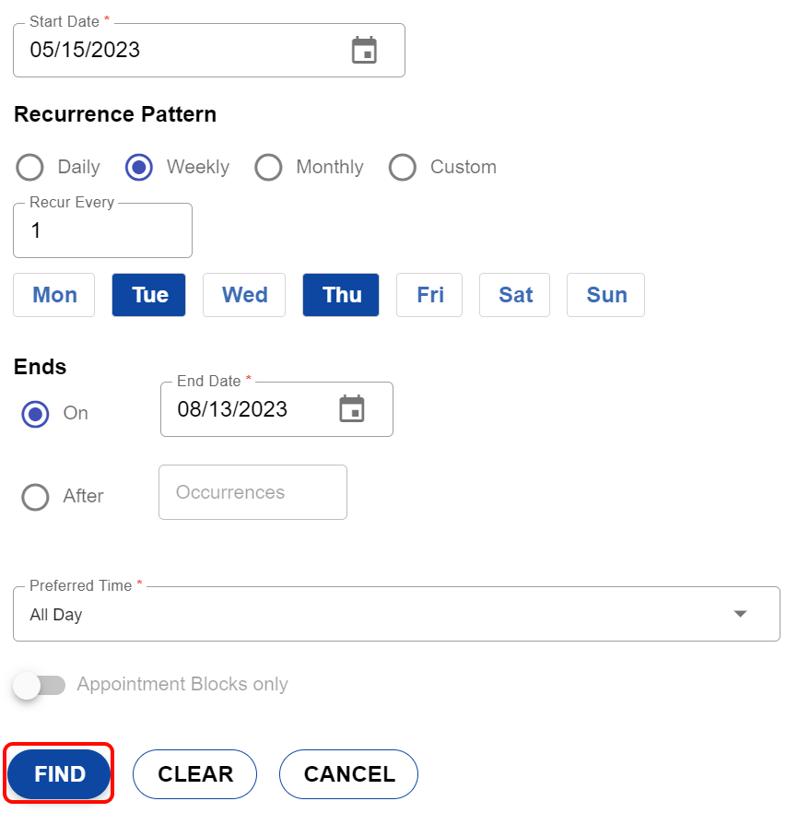
Task: Select the Ends On radio button
Action: pyautogui.click(x=36, y=414)
